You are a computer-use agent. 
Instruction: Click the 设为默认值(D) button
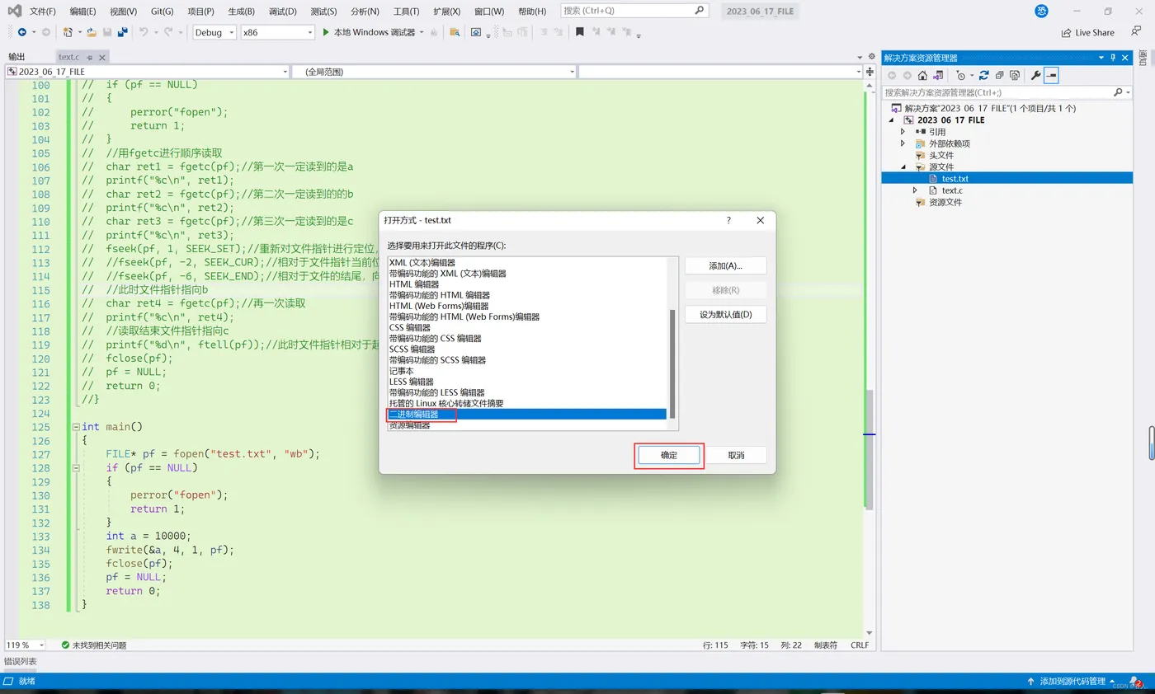(725, 315)
